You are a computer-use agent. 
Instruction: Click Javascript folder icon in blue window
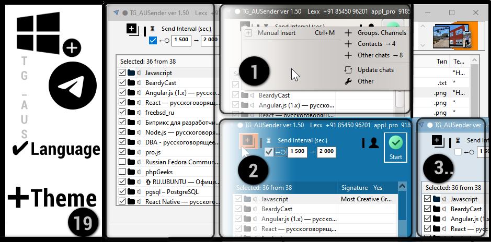pyautogui.click(x=248, y=199)
